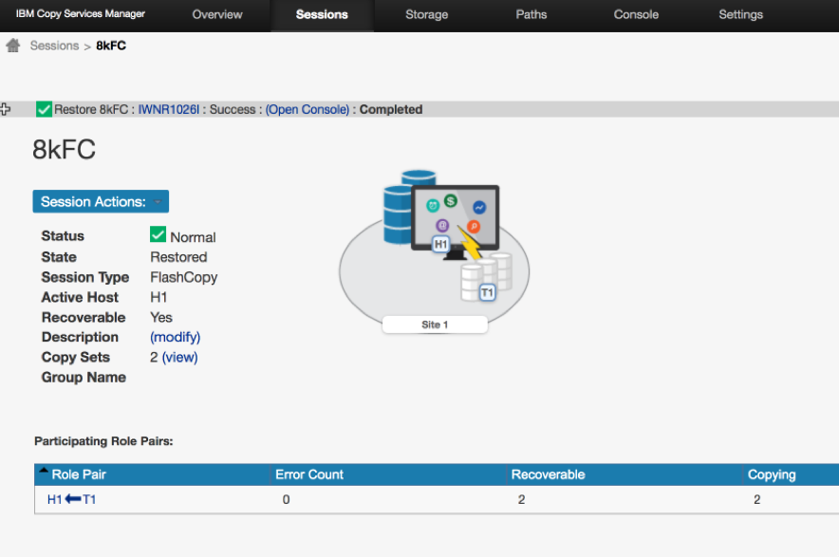Click the yellow lightning FlashCopy arrow in diagram
Viewport: 839px width, 557px height.
pos(469,244)
